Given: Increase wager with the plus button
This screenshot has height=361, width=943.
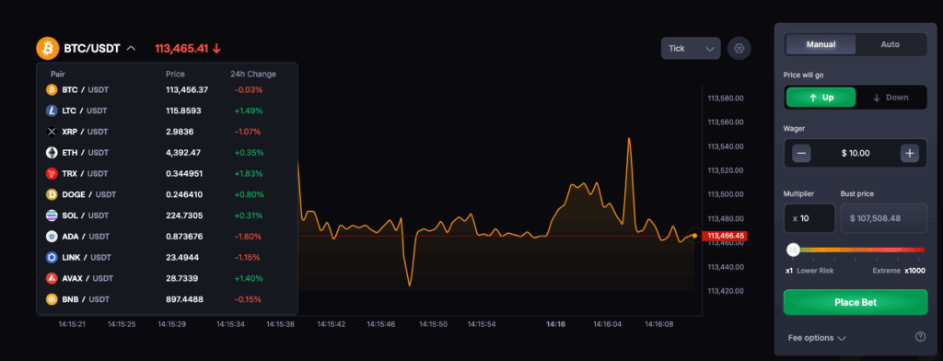Looking at the screenshot, I should (909, 154).
